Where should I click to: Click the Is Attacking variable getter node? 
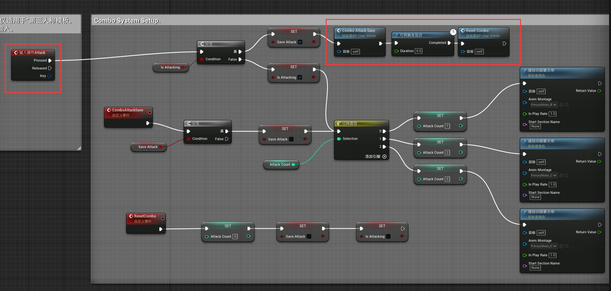(x=171, y=67)
